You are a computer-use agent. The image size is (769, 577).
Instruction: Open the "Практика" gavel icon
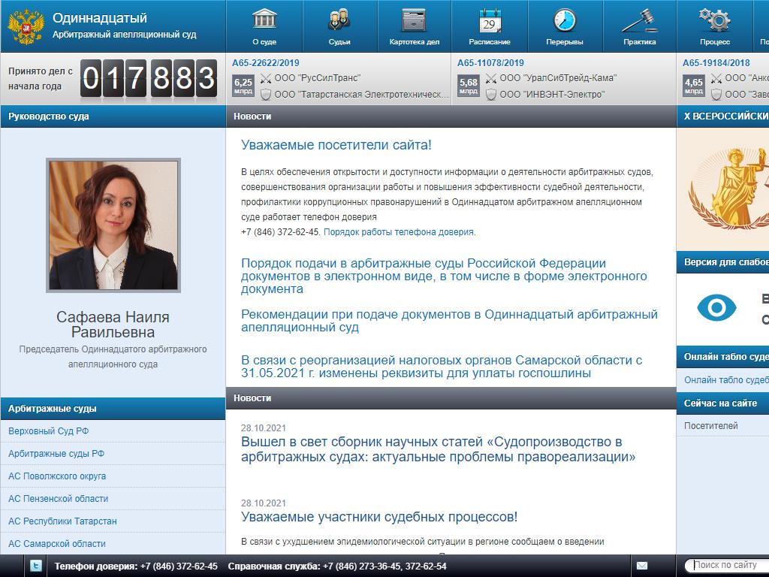pos(639,20)
